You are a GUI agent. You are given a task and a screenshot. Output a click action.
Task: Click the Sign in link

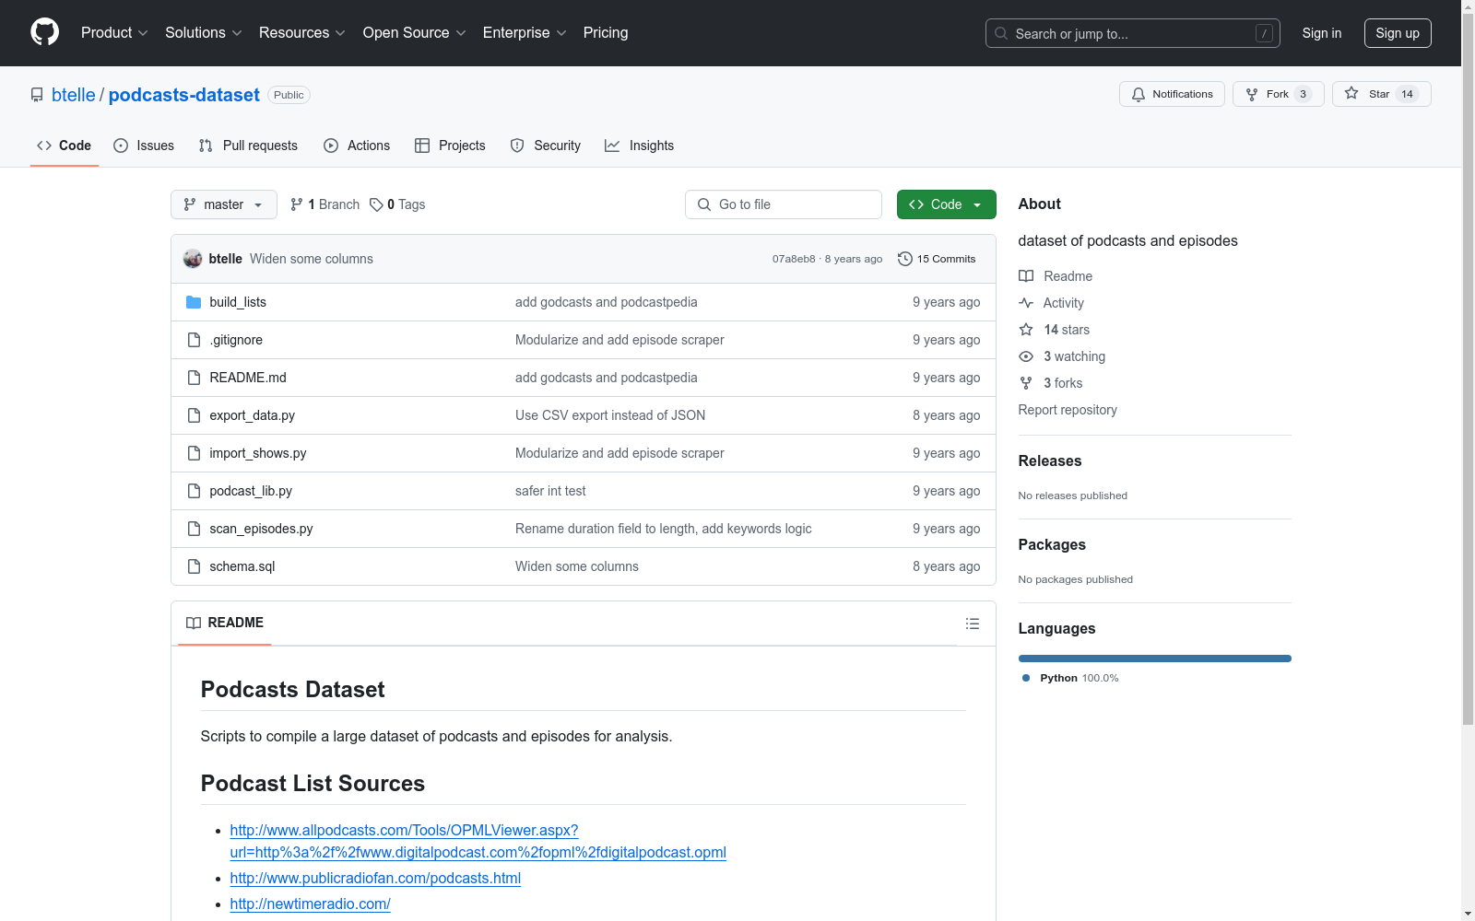pos(1322,33)
